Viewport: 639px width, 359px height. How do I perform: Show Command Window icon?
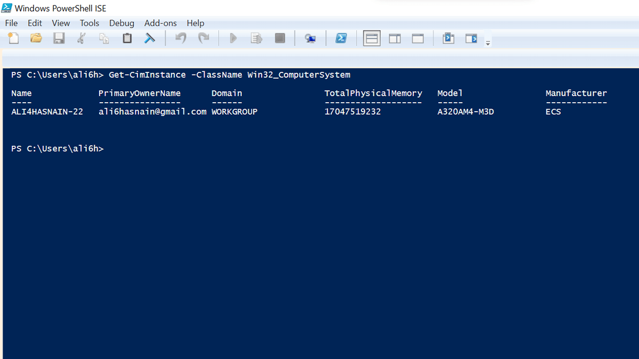[x=448, y=38]
